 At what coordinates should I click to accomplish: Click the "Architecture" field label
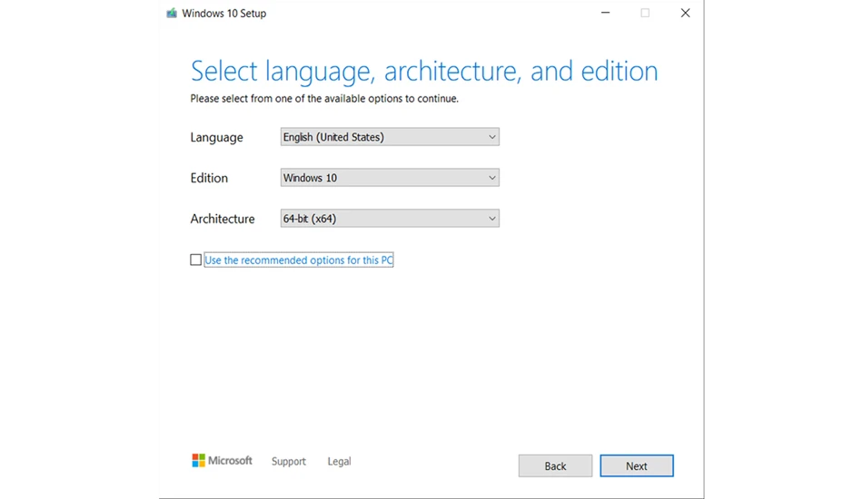pyautogui.click(x=223, y=219)
